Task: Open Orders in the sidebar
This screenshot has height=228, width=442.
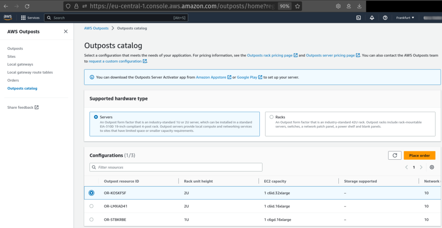Action: 13,80
